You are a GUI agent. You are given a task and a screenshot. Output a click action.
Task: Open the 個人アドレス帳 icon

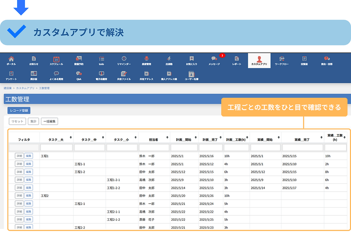click(169, 76)
